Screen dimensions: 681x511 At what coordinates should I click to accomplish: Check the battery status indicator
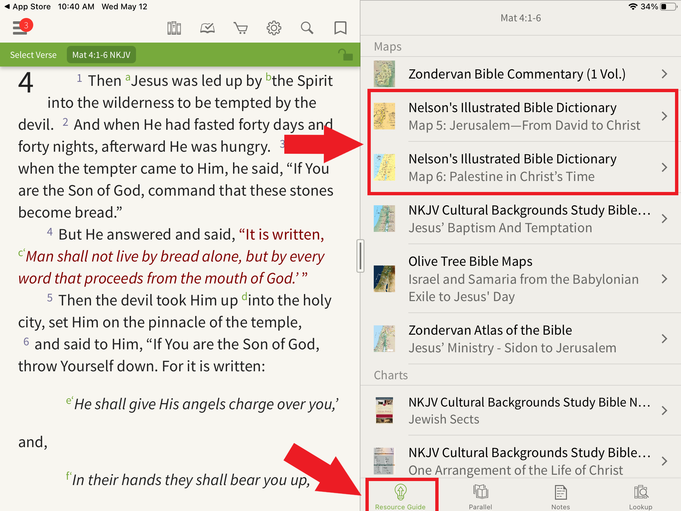[x=669, y=7]
